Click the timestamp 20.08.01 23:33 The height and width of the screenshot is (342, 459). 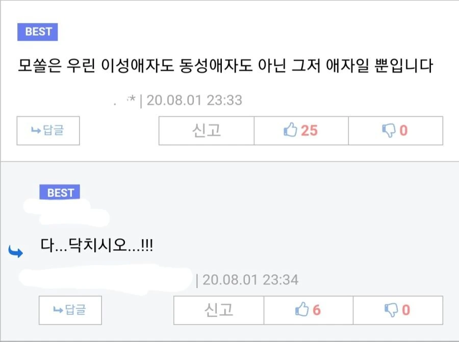point(194,100)
